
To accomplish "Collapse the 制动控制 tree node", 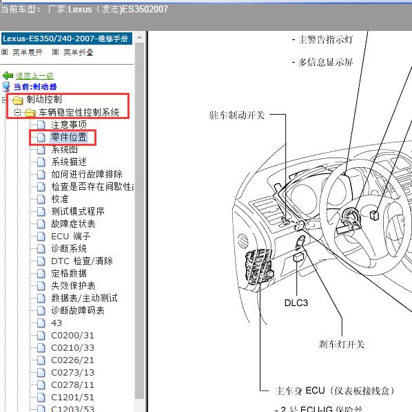I will point(4,100).
